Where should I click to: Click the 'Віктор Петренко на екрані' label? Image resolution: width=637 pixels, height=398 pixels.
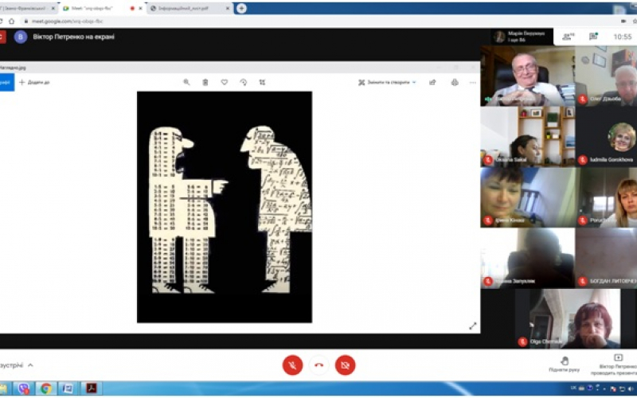[73, 37]
